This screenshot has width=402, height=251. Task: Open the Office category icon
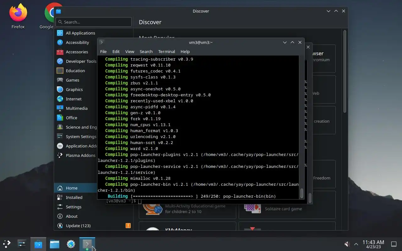(x=60, y=118)
